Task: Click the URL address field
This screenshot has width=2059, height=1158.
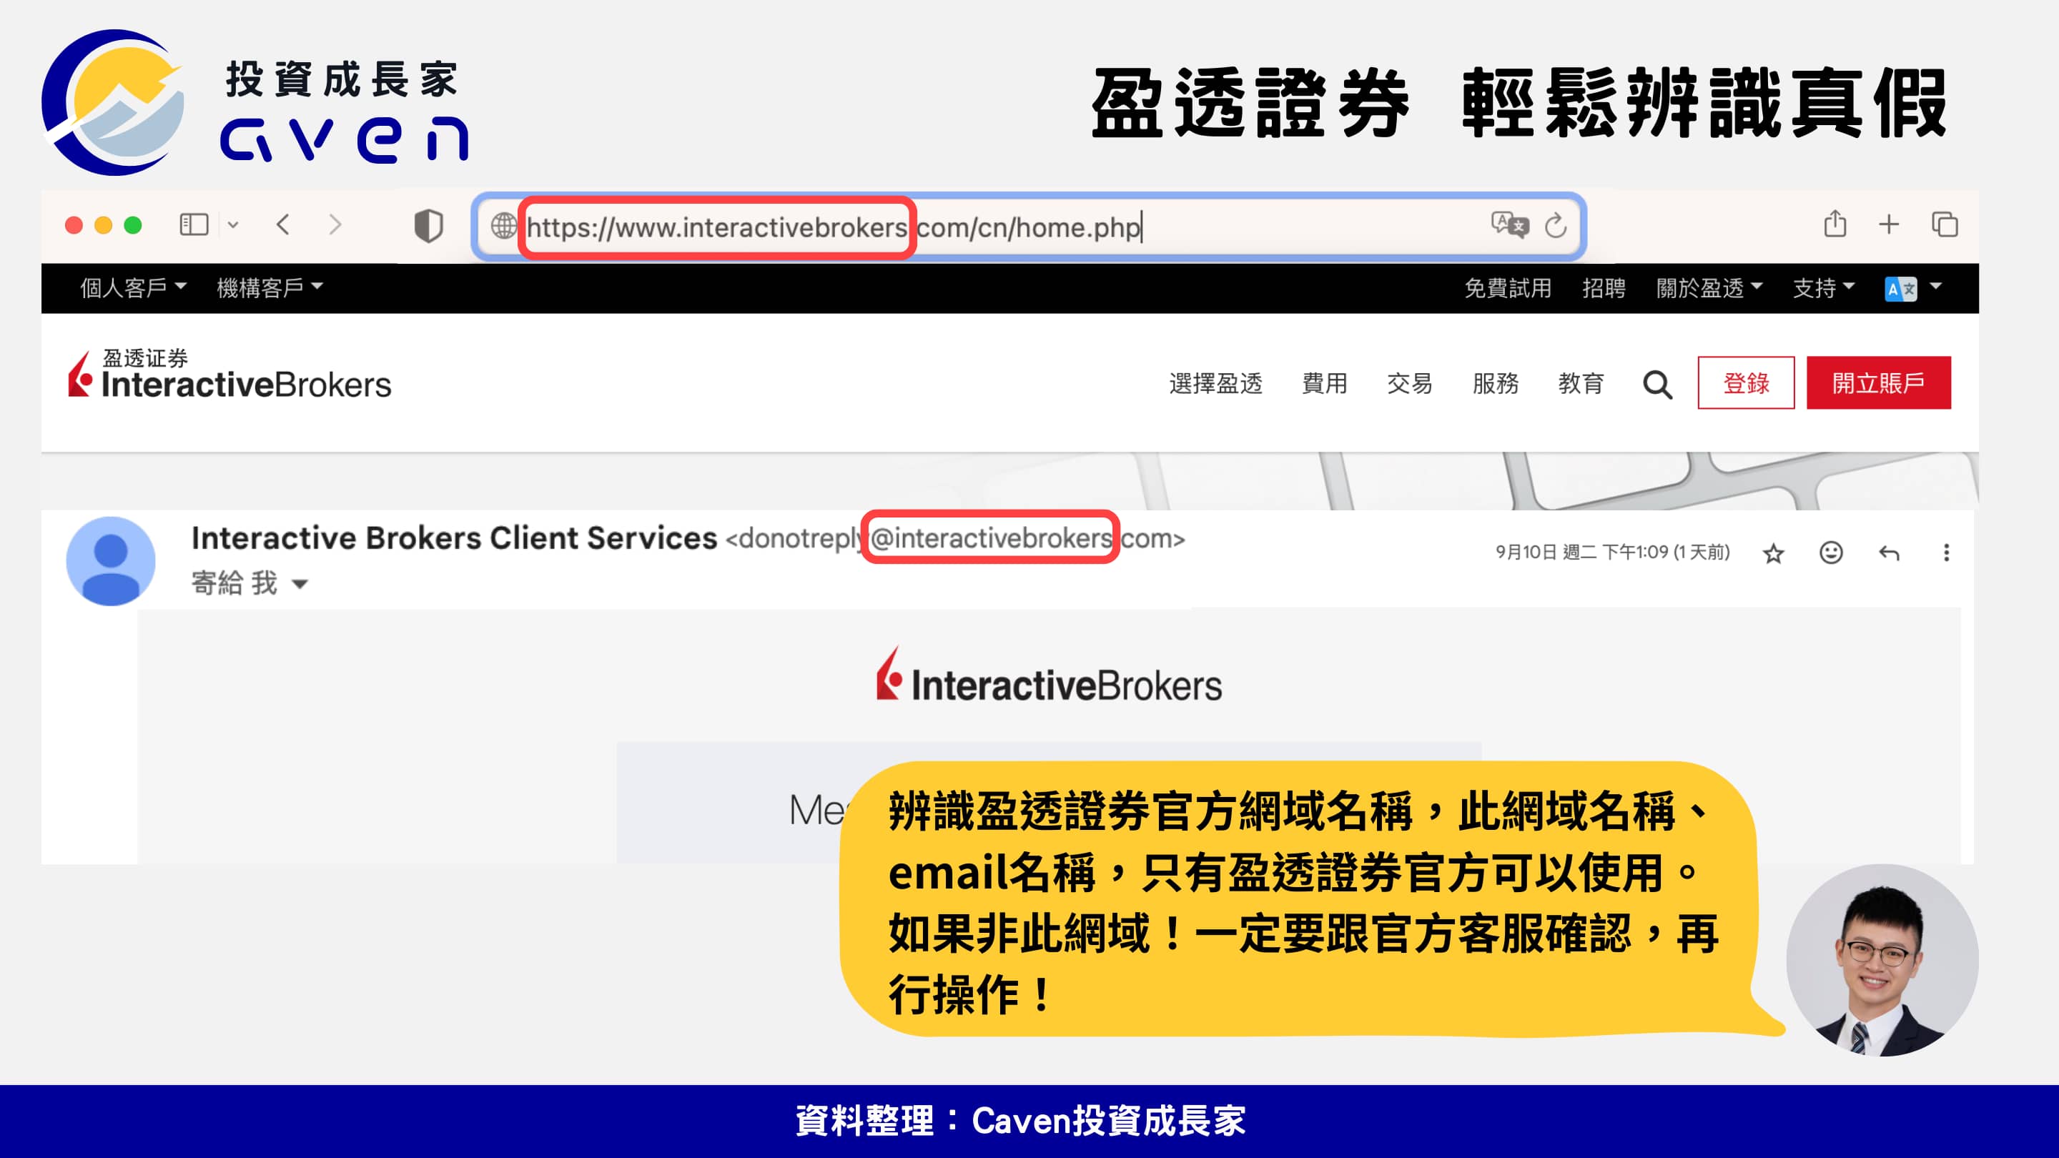Action: click(1028, 227)
